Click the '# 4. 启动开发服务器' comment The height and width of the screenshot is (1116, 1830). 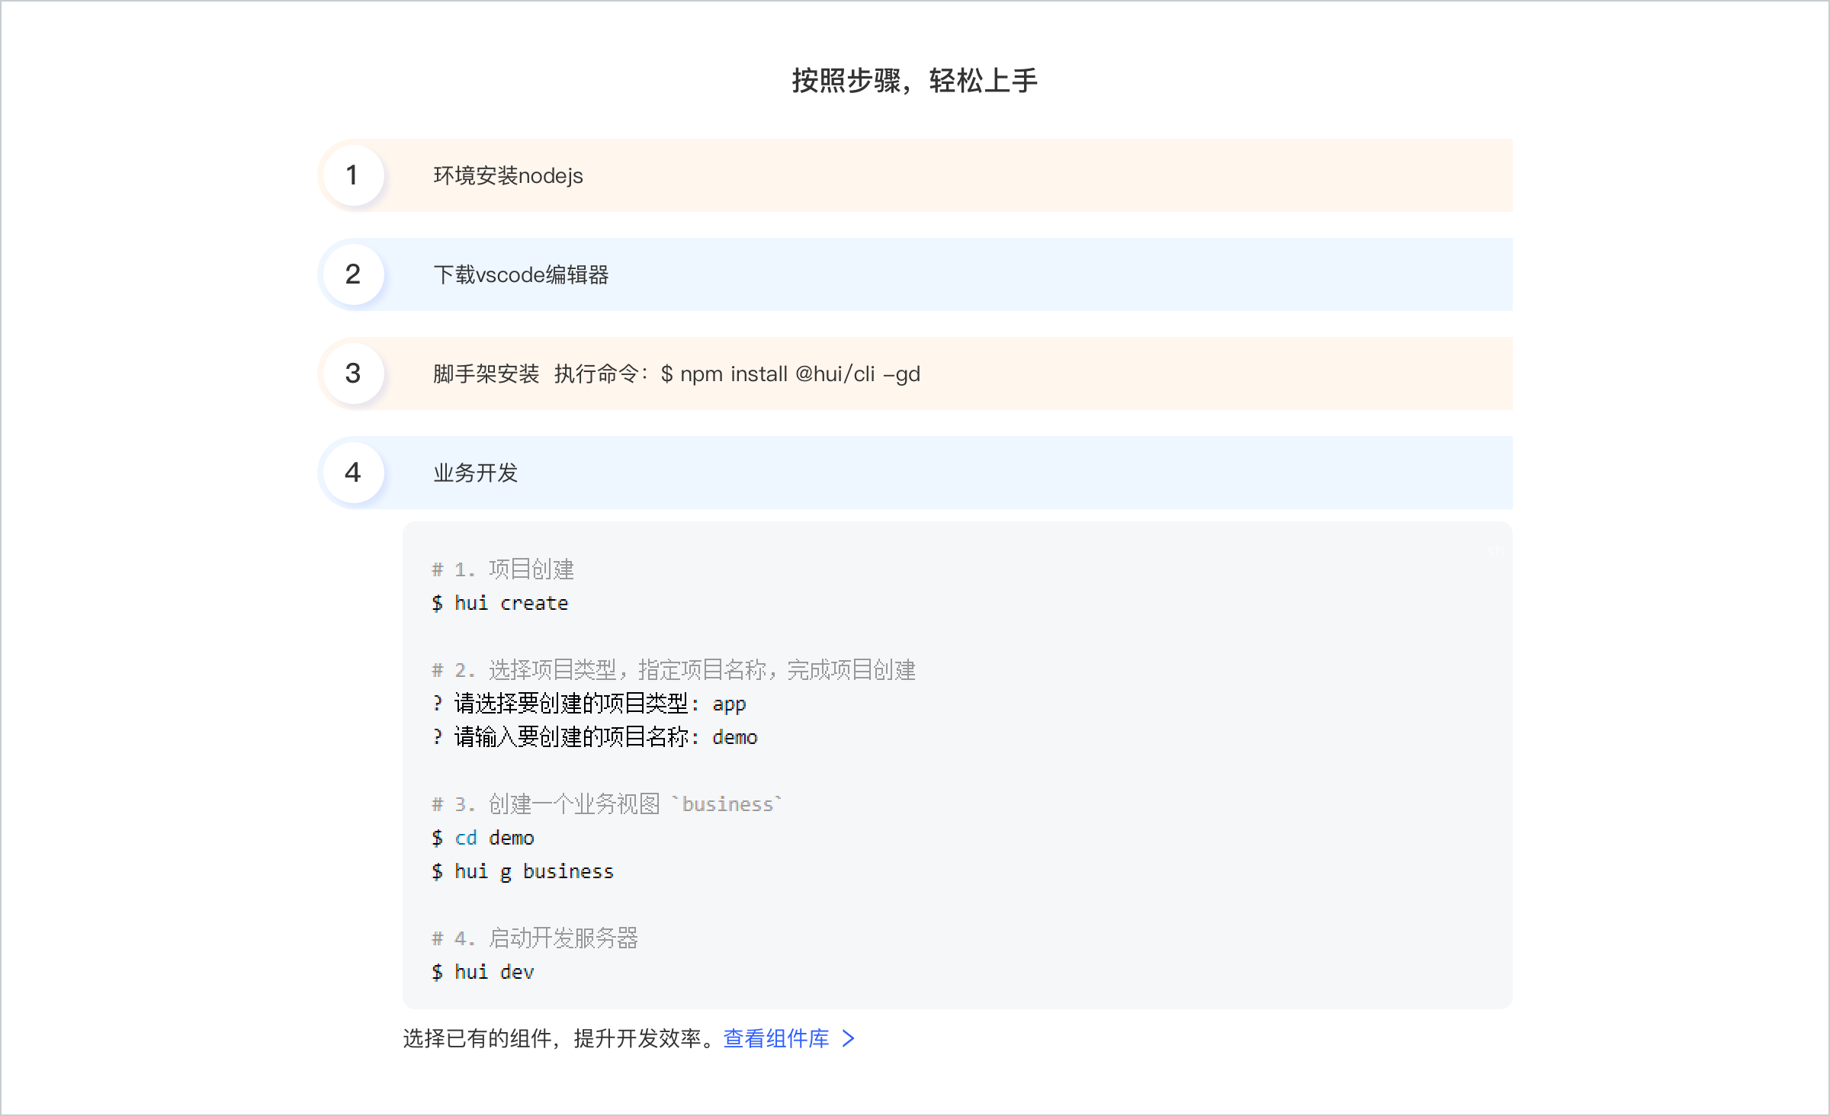coord(535,938)
